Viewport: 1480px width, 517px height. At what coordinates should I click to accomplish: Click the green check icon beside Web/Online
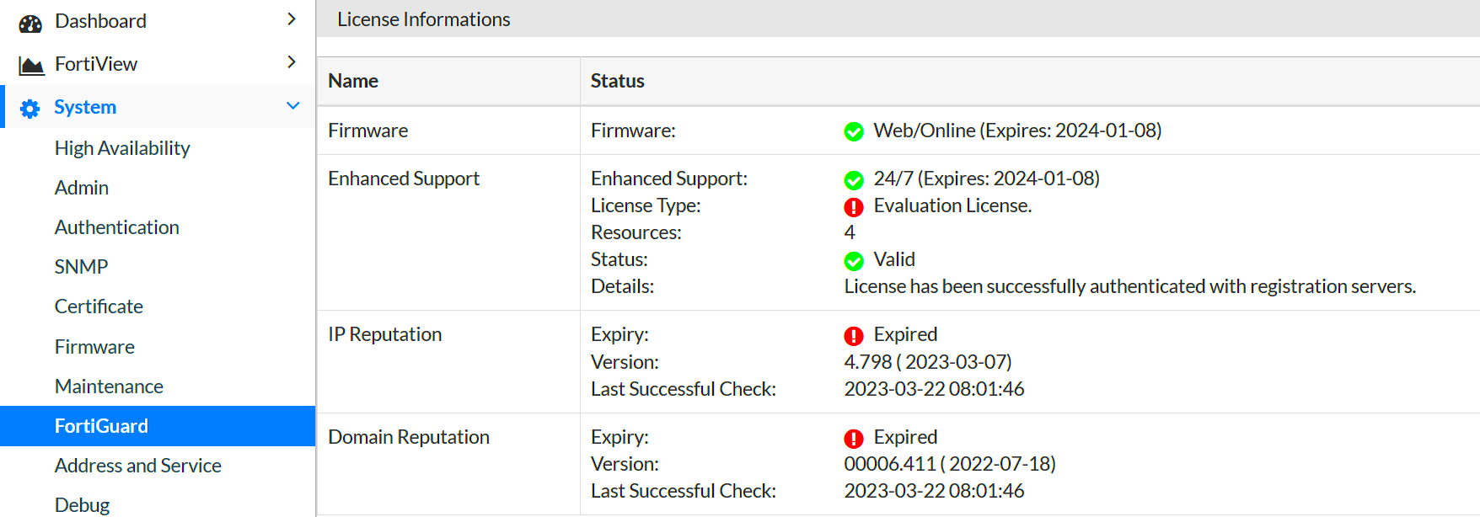[854, 132]
